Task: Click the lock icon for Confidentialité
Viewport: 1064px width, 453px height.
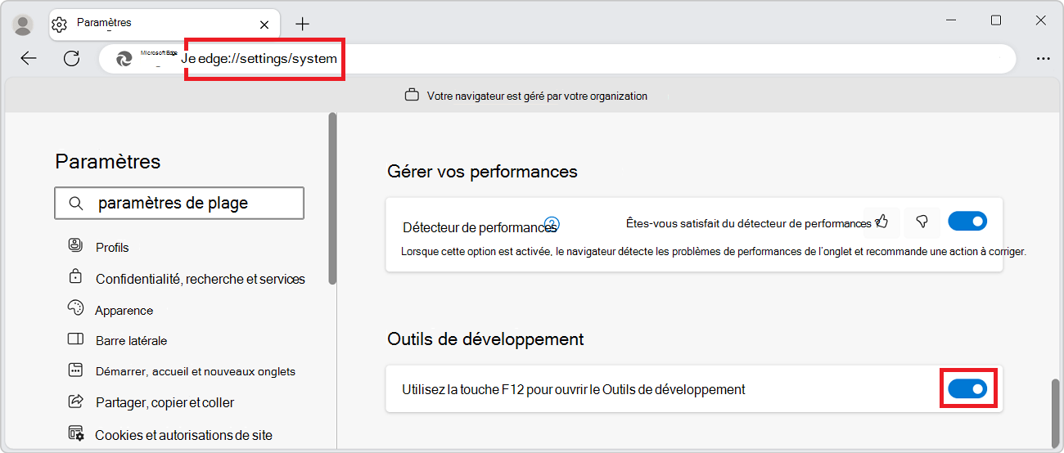Action: point(75,276)
